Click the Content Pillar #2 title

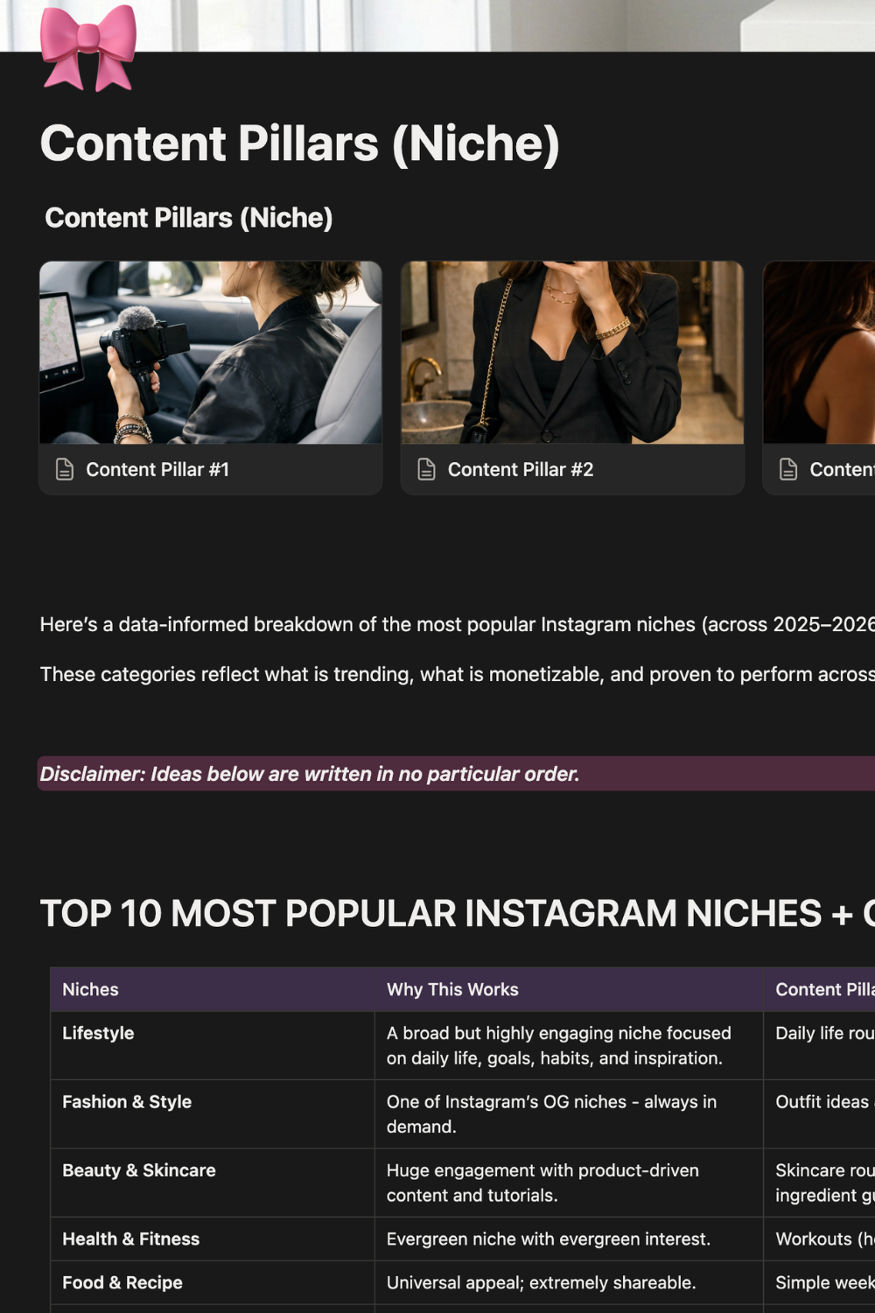click(x=521, y=469)
